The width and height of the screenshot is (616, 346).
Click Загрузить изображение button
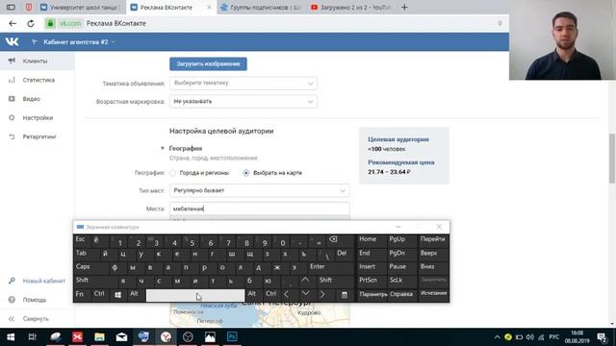208,64
